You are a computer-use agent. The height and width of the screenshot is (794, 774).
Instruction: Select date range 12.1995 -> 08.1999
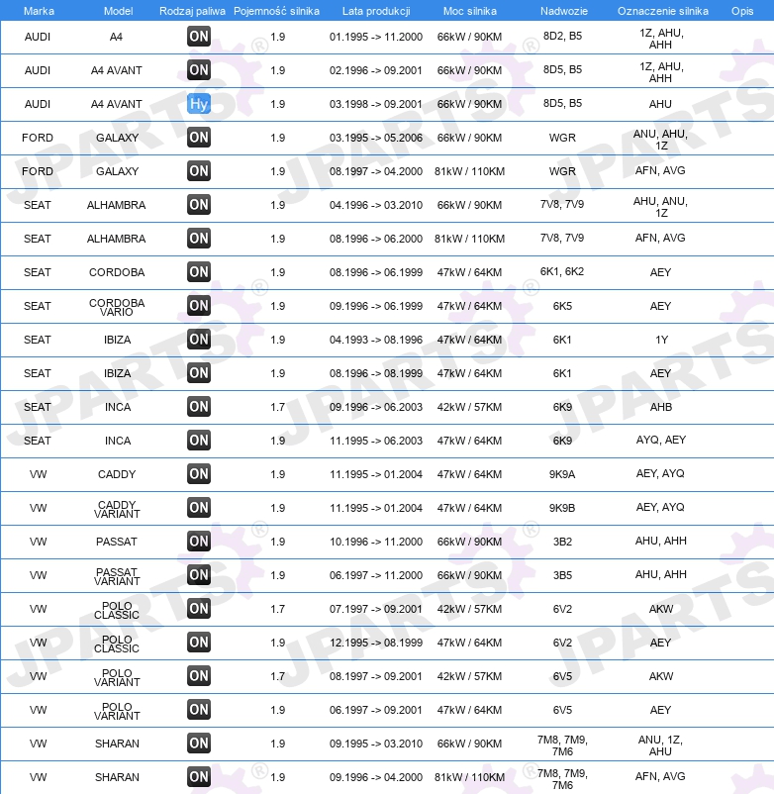[x=375, y=643]
